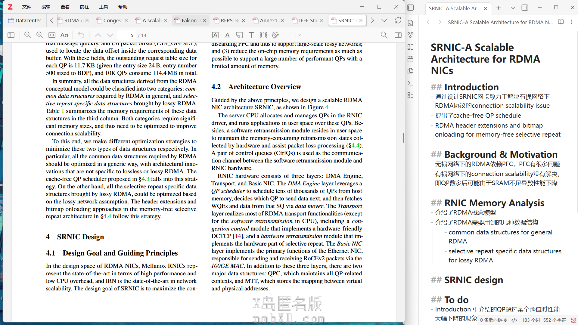This screenshot has height=325, width=578.
Task: Expand the reader tabs list dropdown arrow
Action: 384,20
